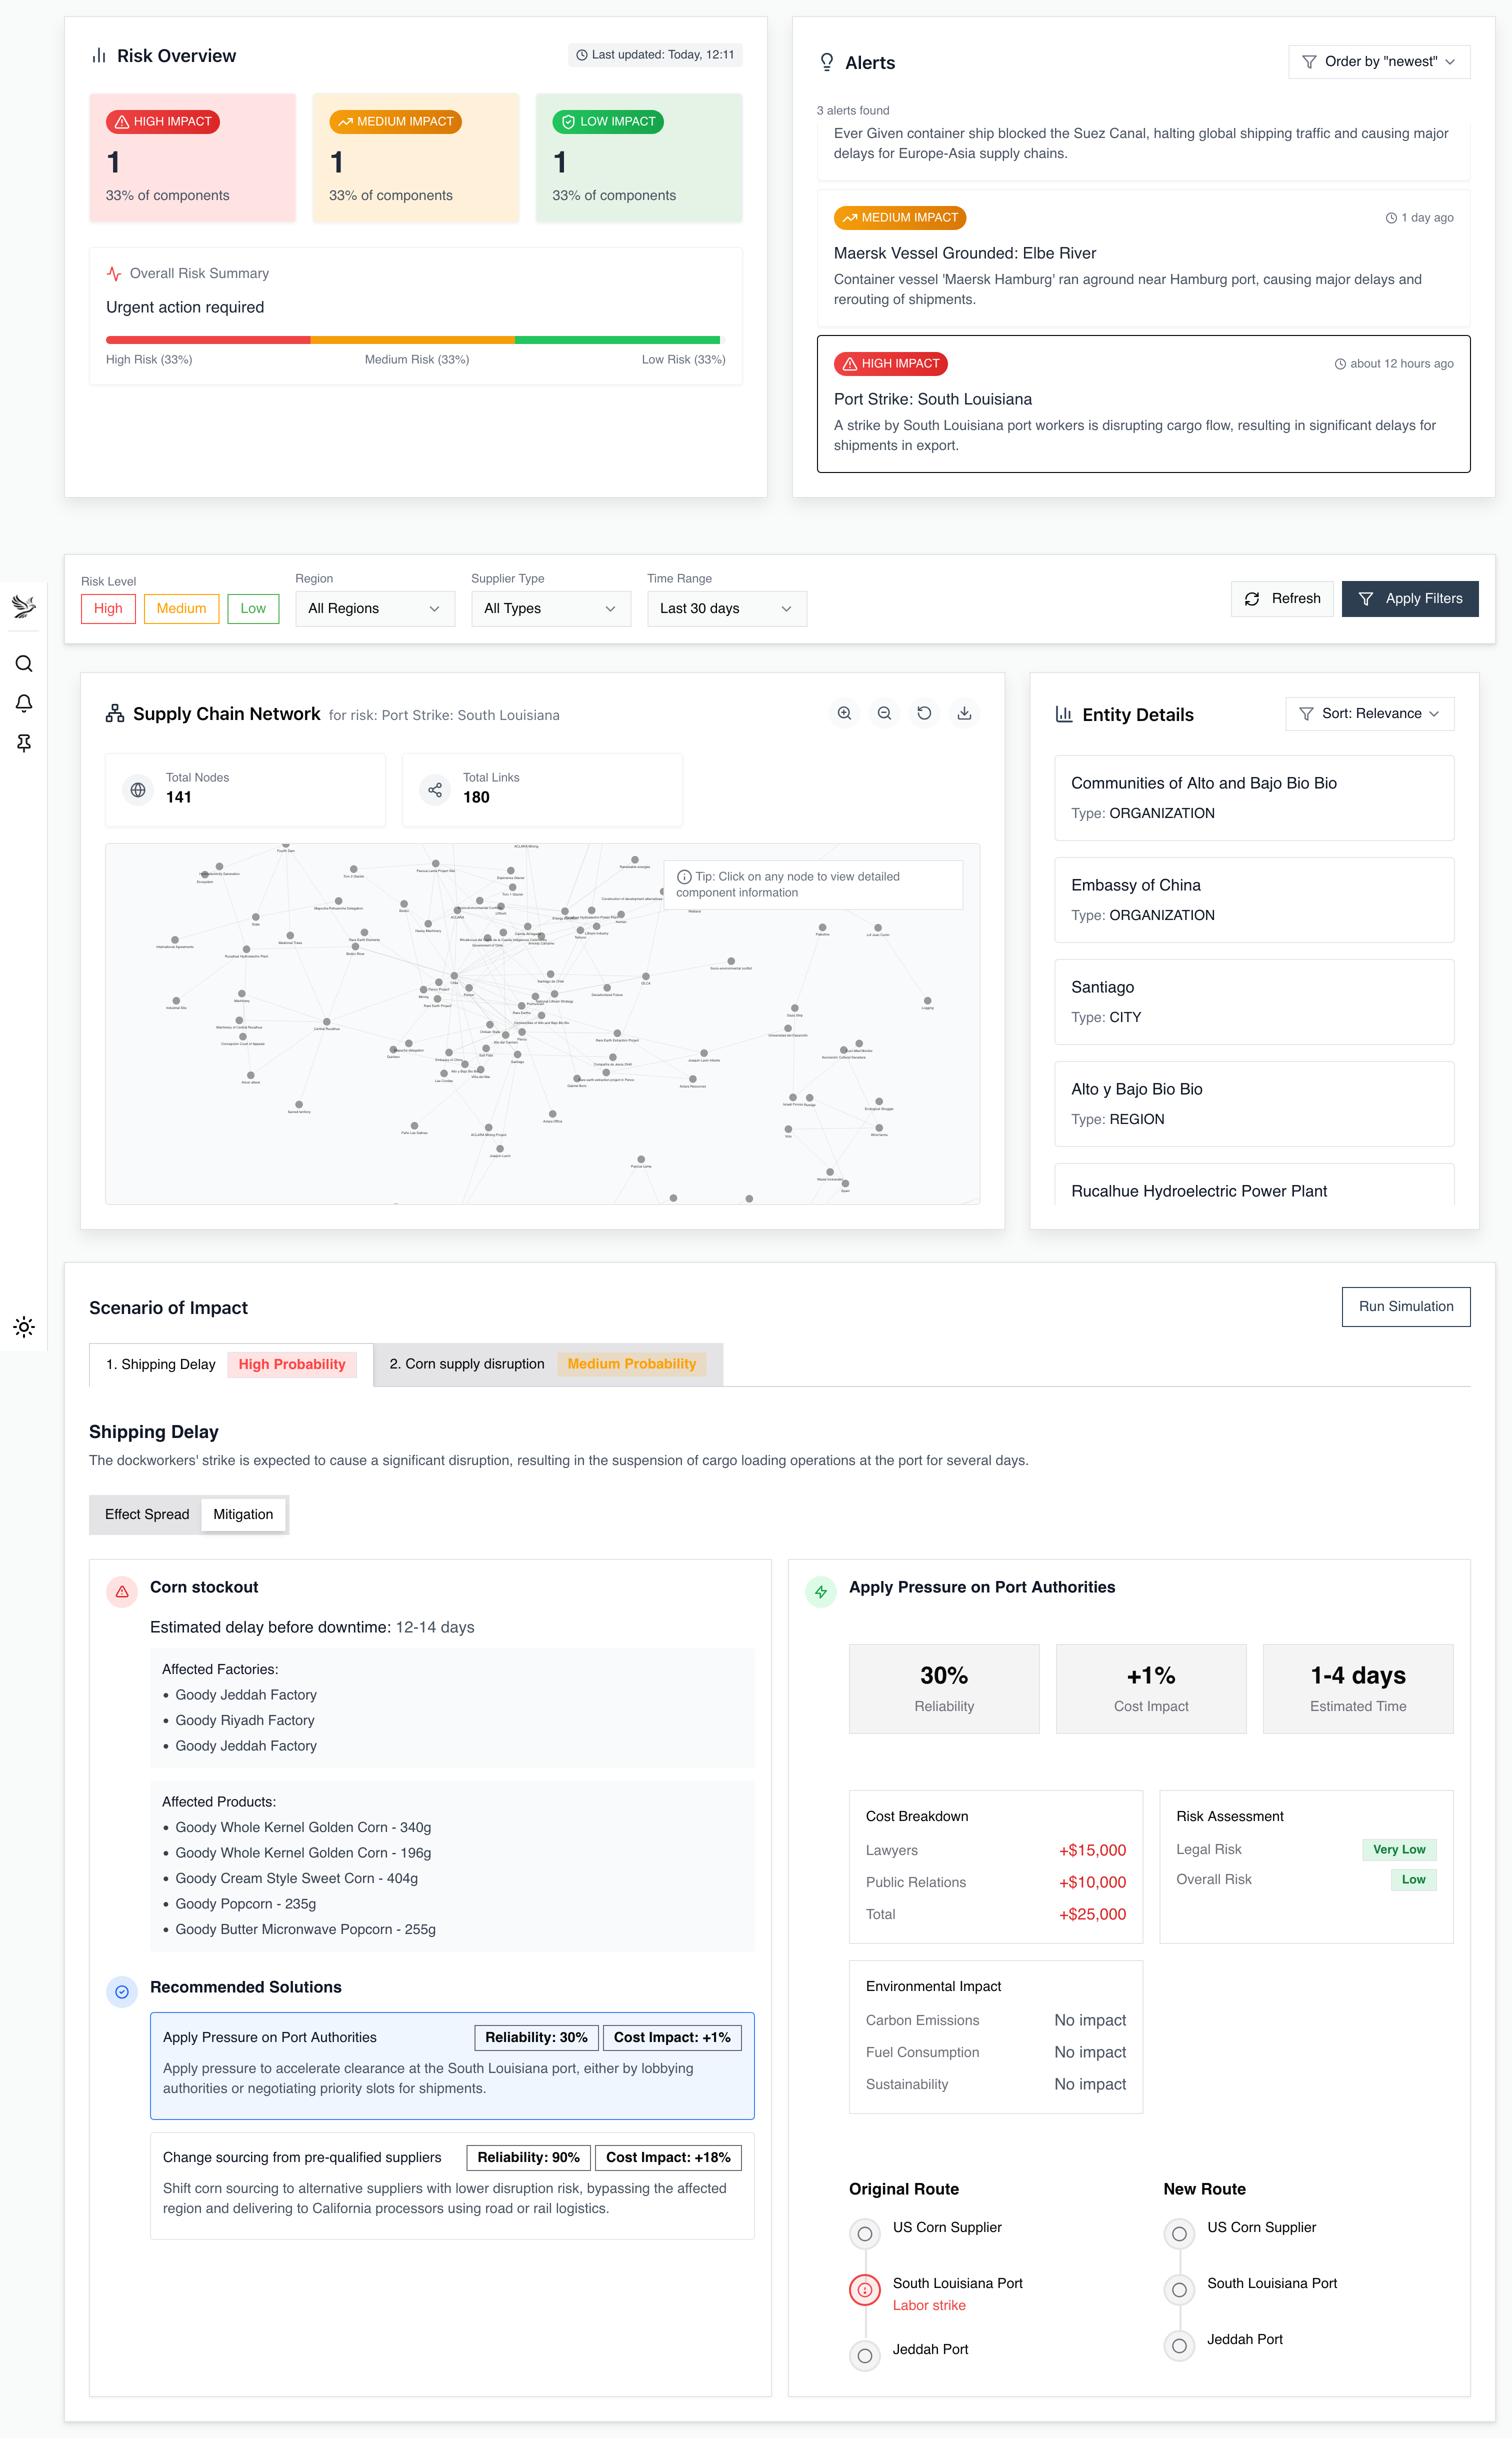This screenshot has height=2439, width=1512.
Task: Click the Run Simulation button
Action: [x=1405, y=1306]
